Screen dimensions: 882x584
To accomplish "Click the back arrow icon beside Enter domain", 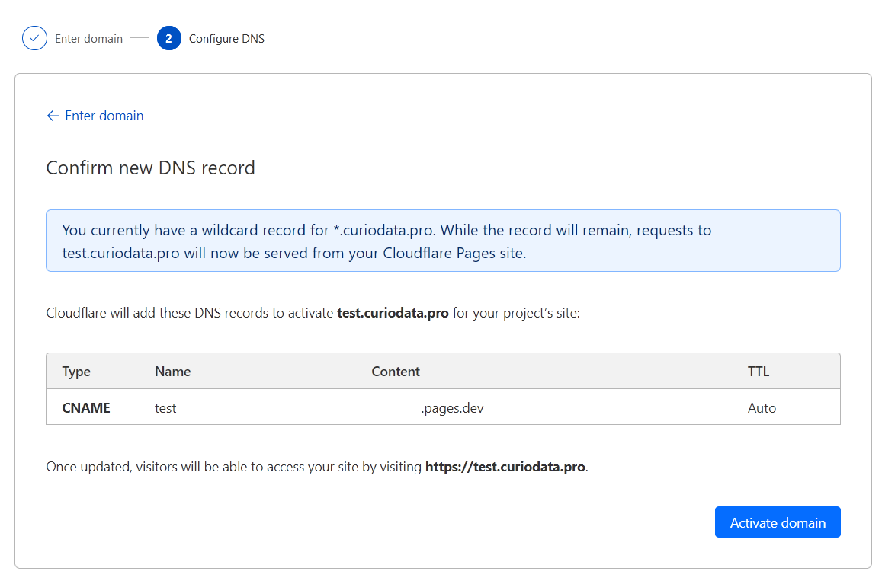I will pos(53,116).
